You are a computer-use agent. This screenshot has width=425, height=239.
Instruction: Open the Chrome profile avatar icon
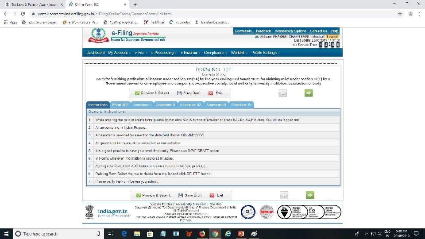coord(411,14)
